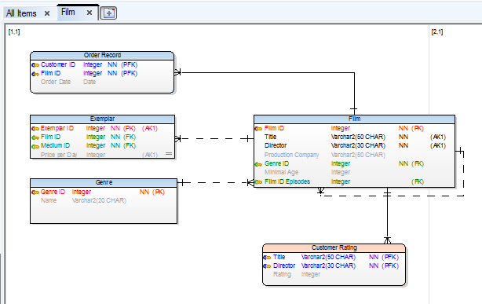Click Genre ID foreign key icon in Film

tap(258, 164)
